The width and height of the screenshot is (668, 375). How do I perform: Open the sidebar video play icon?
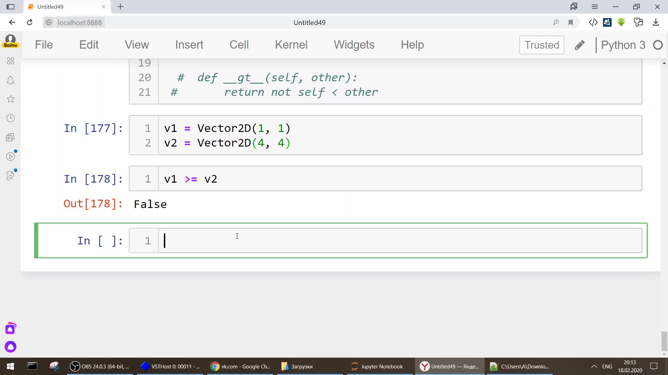click(10, 156)
